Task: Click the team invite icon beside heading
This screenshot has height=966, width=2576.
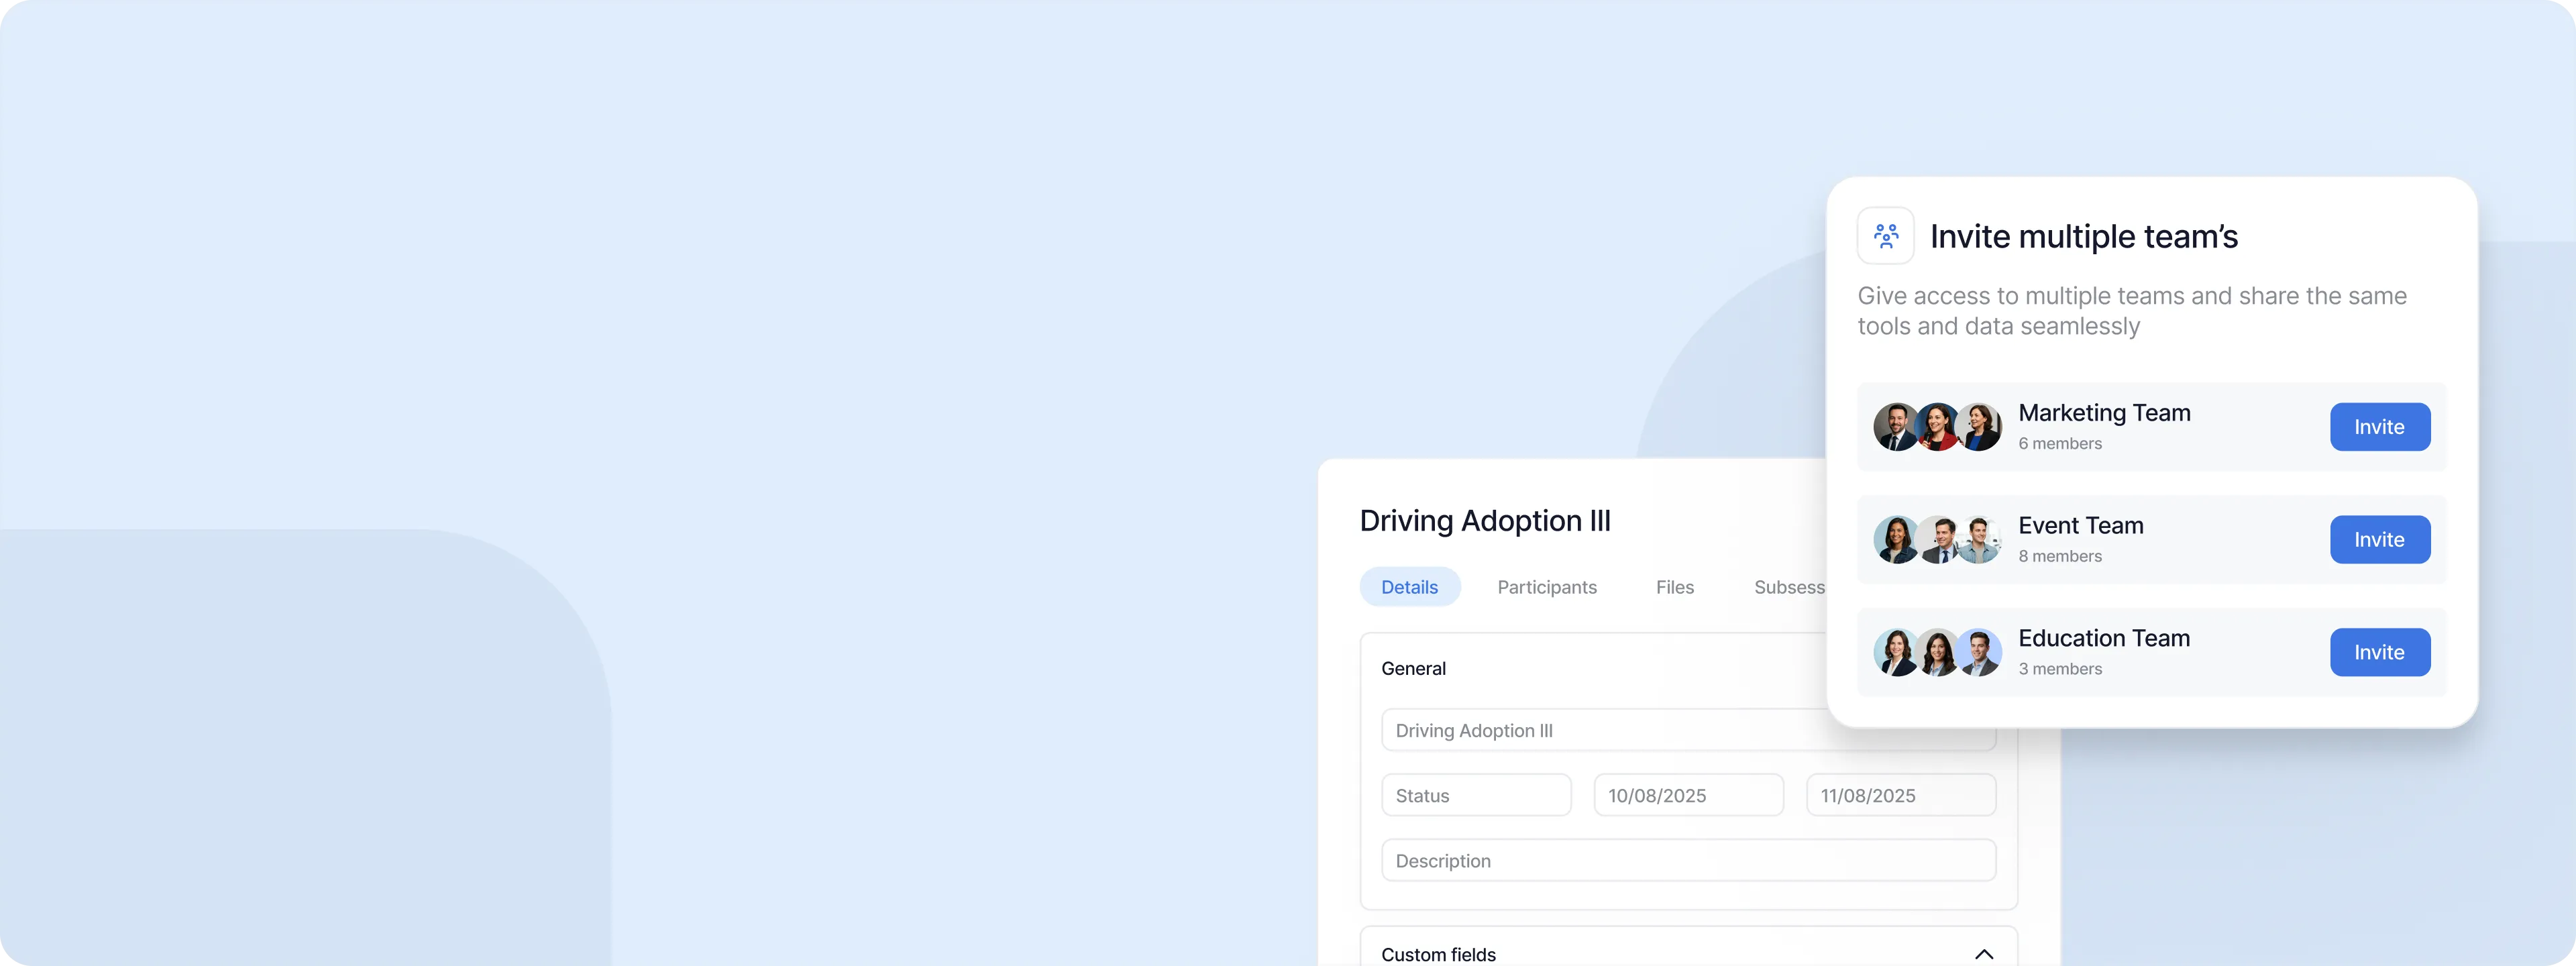Action: pos(1885,236)
